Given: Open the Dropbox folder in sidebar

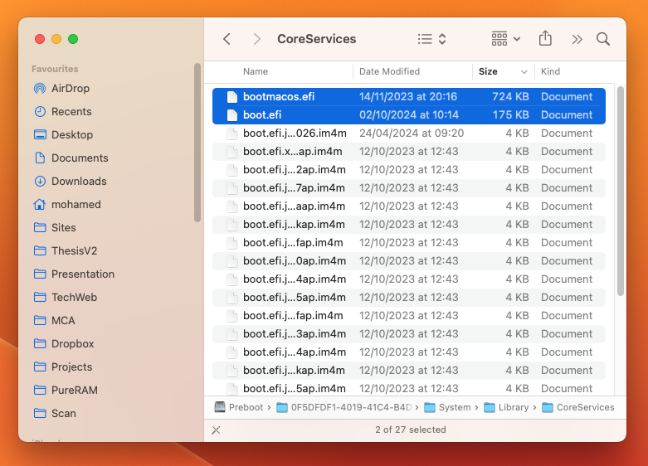Looking at the screenshot, I should pyautogui.click(x=72, y=343).
